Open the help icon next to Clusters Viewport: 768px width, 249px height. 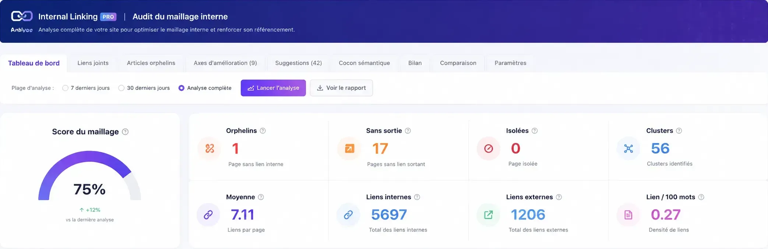(x=679, y=131)
